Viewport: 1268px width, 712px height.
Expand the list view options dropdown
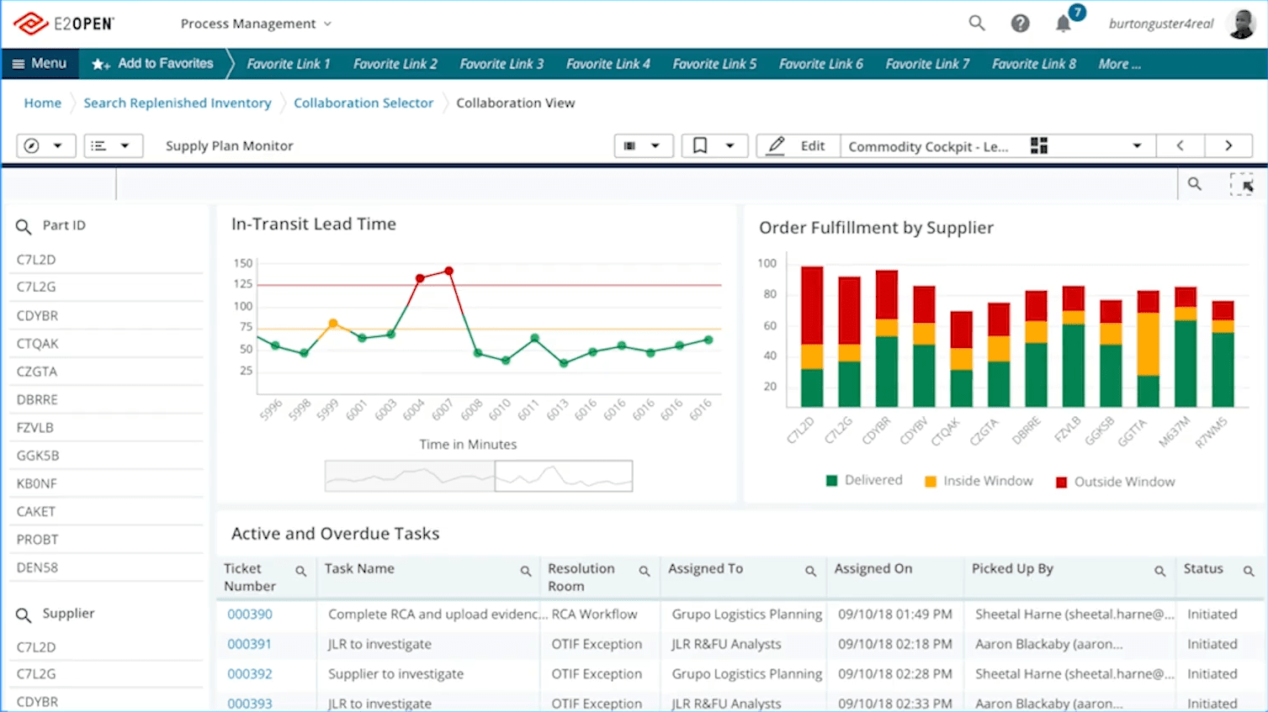click(113, 145)
